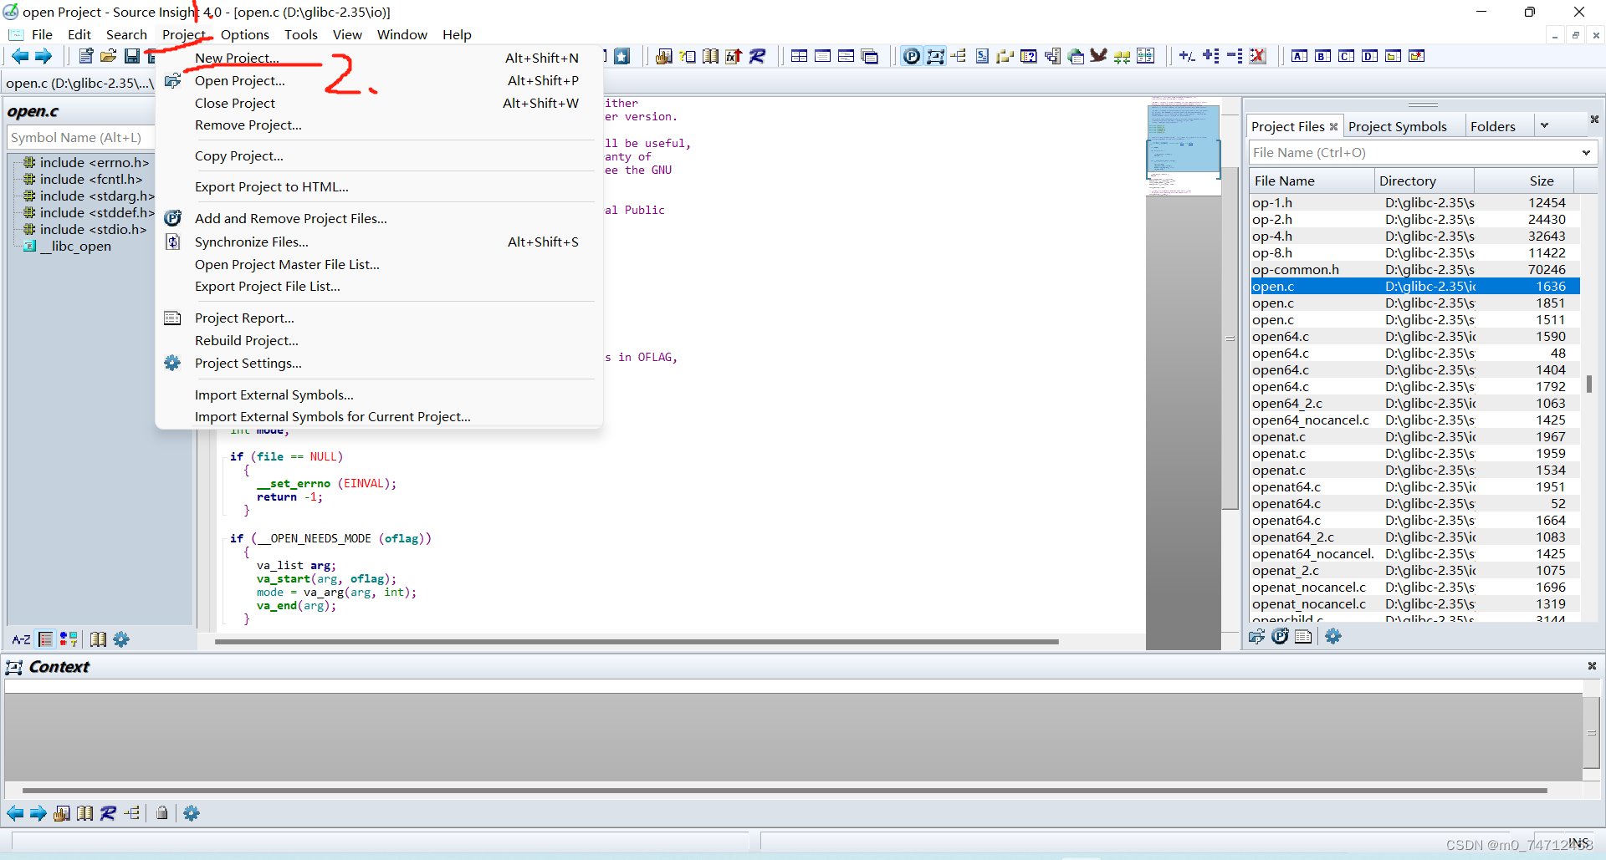Click the Save floppy disk icon
Viewport: 1606px width, 860px height.
[x=132, y=56]
